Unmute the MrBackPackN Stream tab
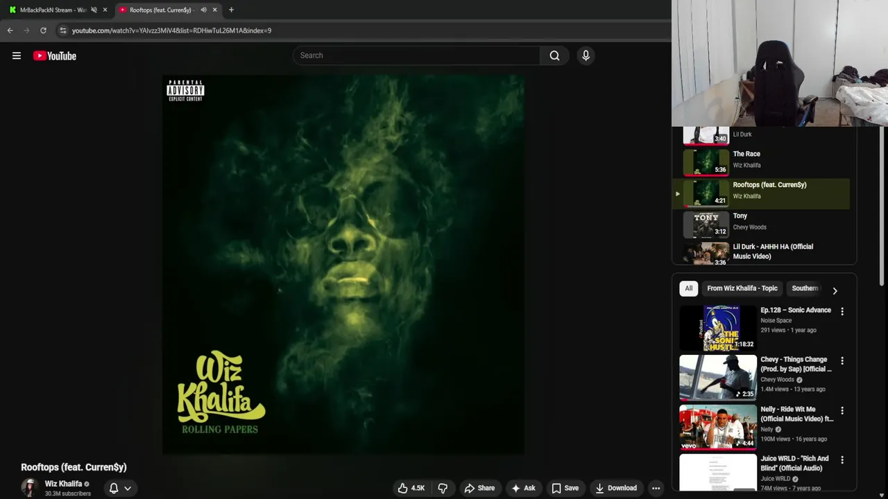The width and height of the screenshot is (888, 499). 94,10
